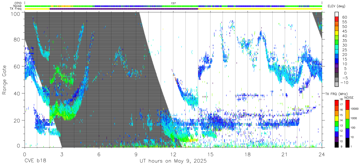
Task: Click the red top segment of elevation colorbar
Action: tap(337, 19)
